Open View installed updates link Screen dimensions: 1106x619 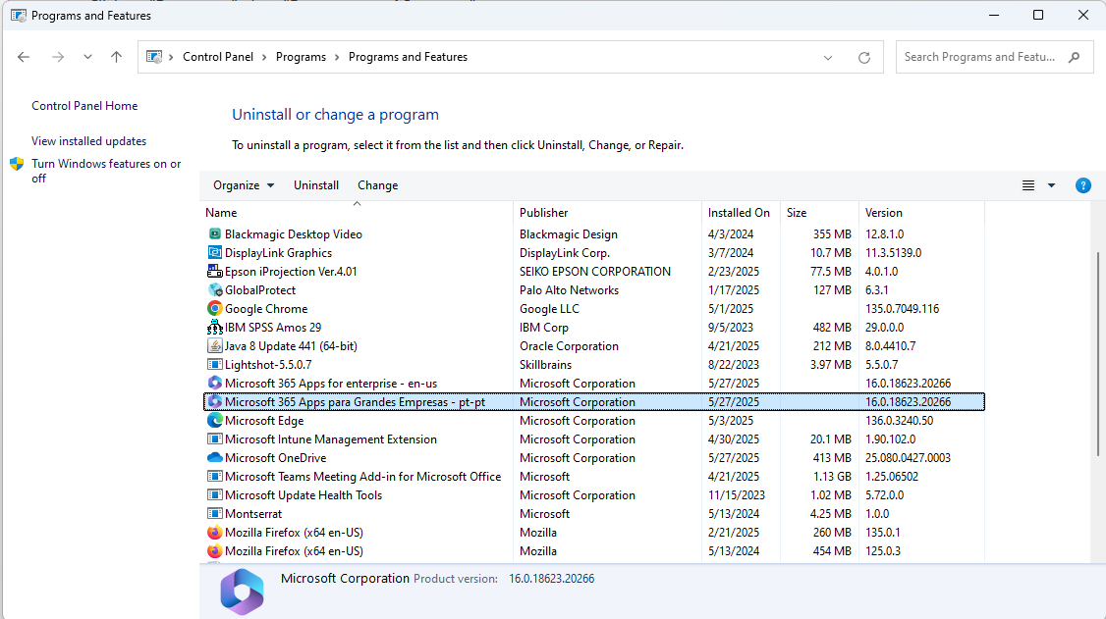[x=88, y=141]
